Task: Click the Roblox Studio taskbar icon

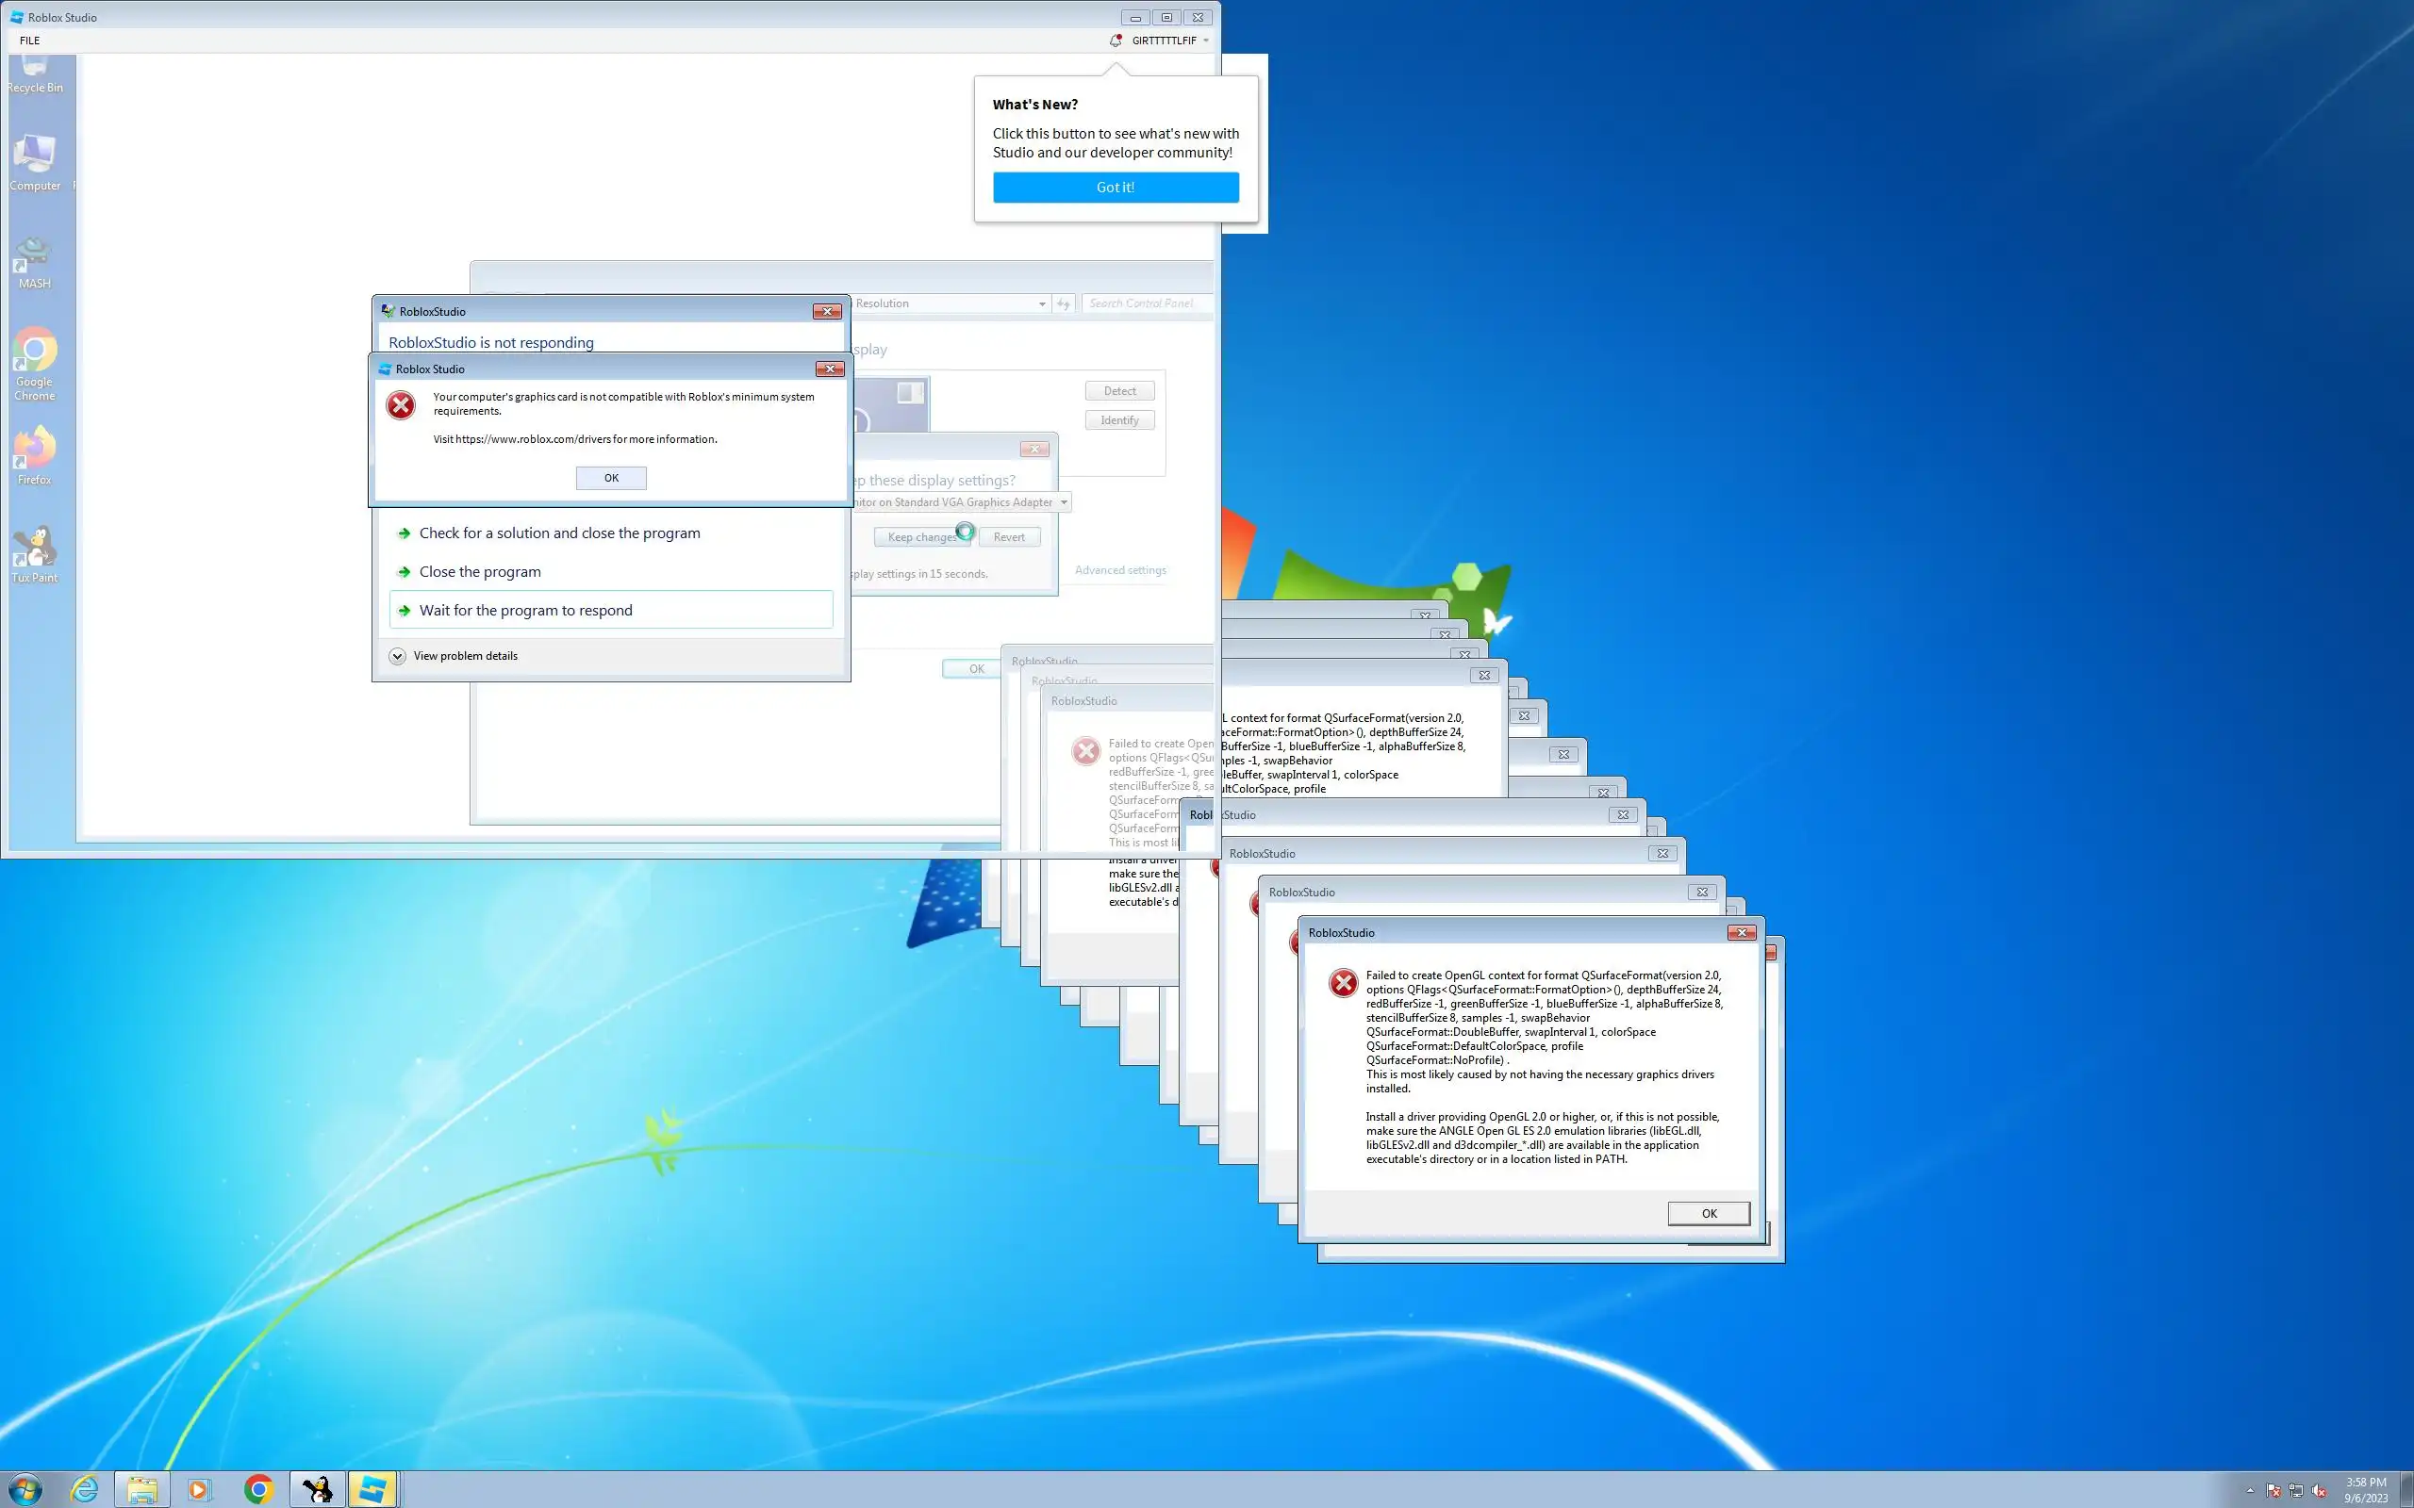Action: tap(372, 1489)
